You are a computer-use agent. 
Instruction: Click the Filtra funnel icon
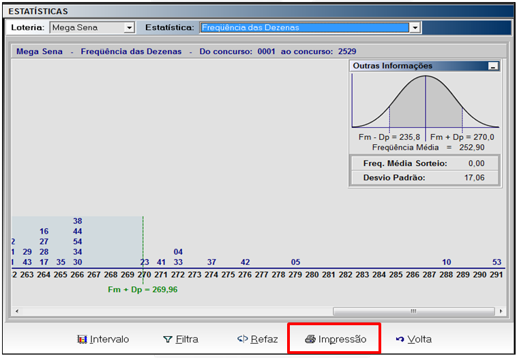click(x=168, y=340)
